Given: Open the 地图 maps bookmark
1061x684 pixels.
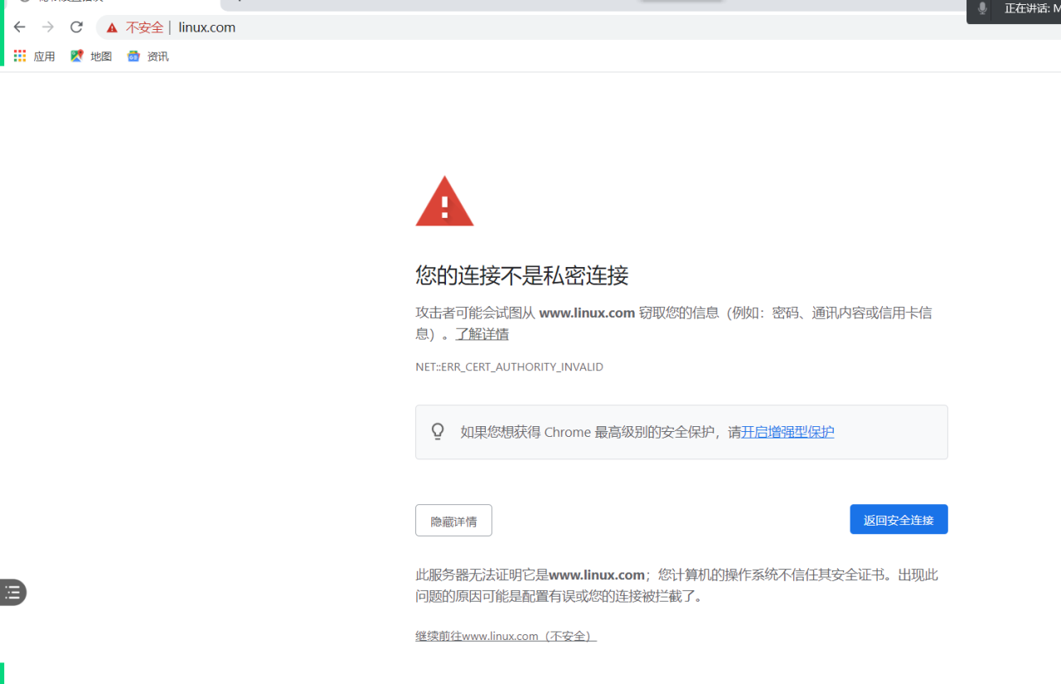Looking at the screenshot, I should coord(91,56).
